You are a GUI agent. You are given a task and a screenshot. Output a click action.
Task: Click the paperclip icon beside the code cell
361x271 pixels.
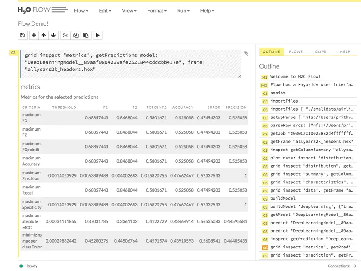[246, 53]
